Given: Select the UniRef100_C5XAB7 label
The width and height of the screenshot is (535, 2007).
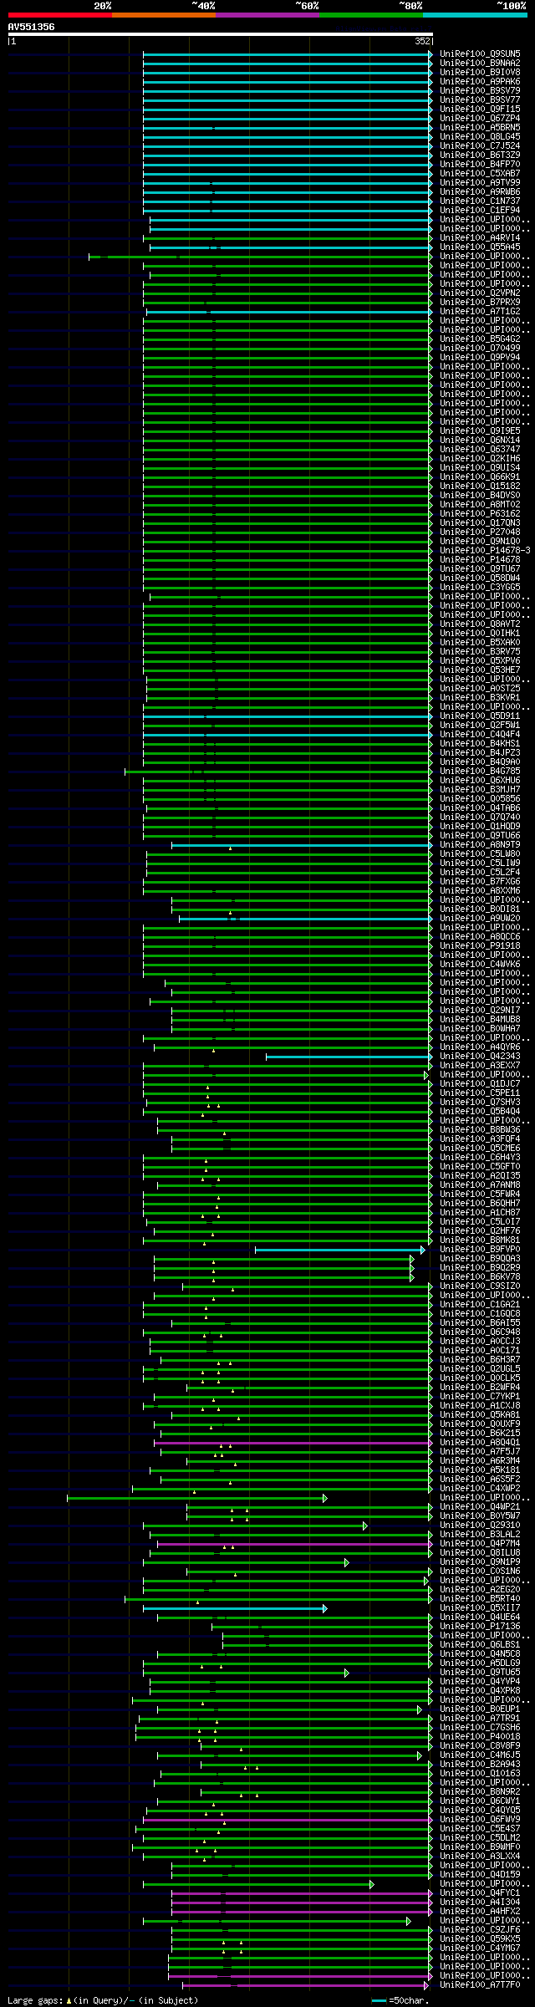Looking at the screenshot, I should (480, 174).
